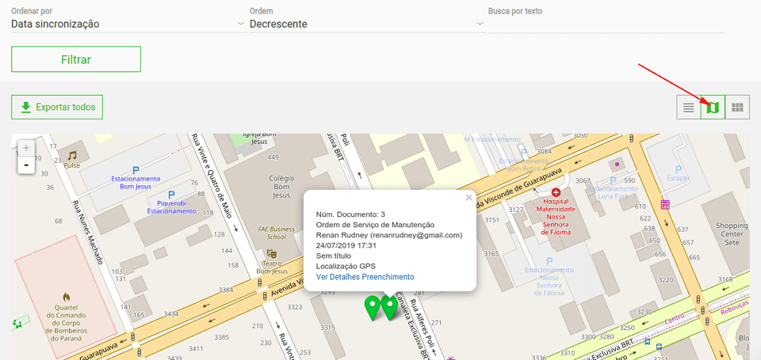Open the Ordenar por dropdown

(x=127, y=25)
